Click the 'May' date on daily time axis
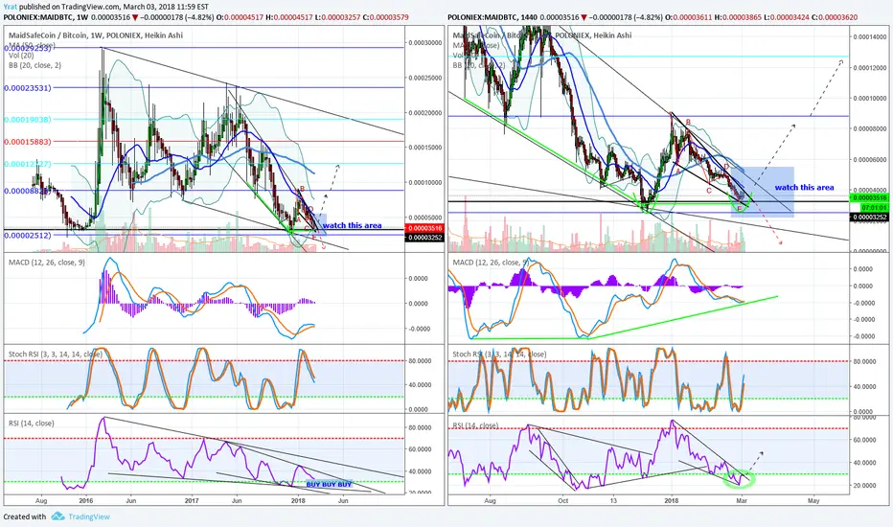893x527 pixels. [813, 501]
